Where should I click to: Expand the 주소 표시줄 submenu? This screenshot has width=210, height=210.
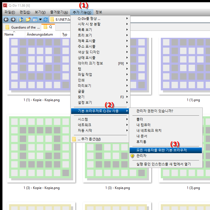point(100,46)
